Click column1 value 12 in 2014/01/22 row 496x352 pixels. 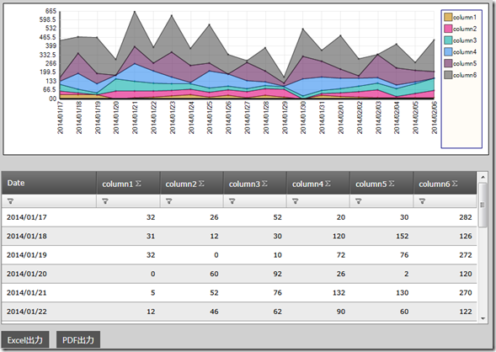click(151, 312)
